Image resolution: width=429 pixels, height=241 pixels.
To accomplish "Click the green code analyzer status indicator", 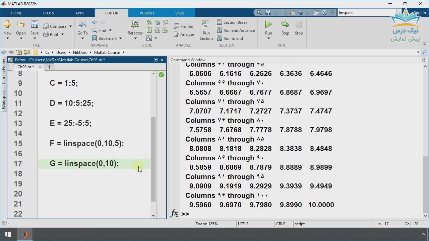I will click(x=161, y=75).
